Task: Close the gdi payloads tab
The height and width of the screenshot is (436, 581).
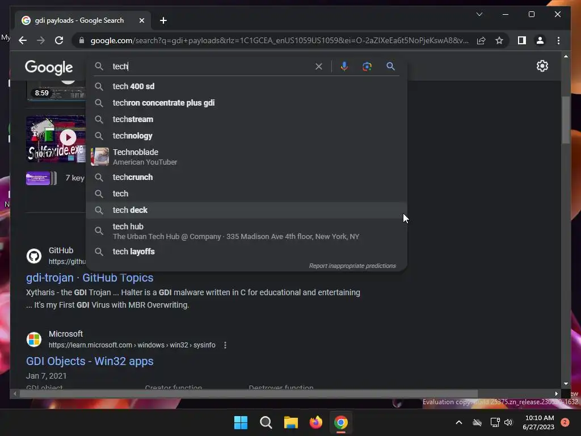Action: [x=141, y=20]
